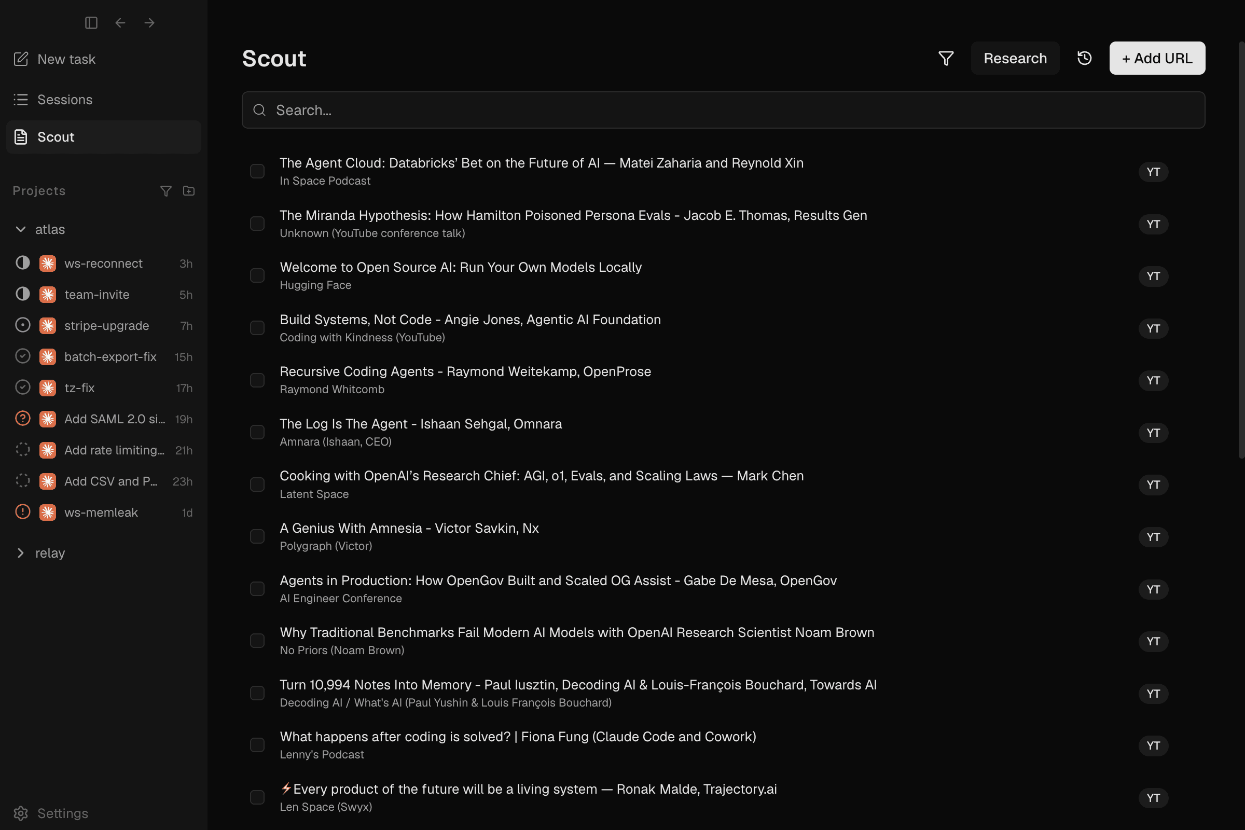Open the tz-fix session
This screenshot has height=830, width=1245.
click(104, 388)
